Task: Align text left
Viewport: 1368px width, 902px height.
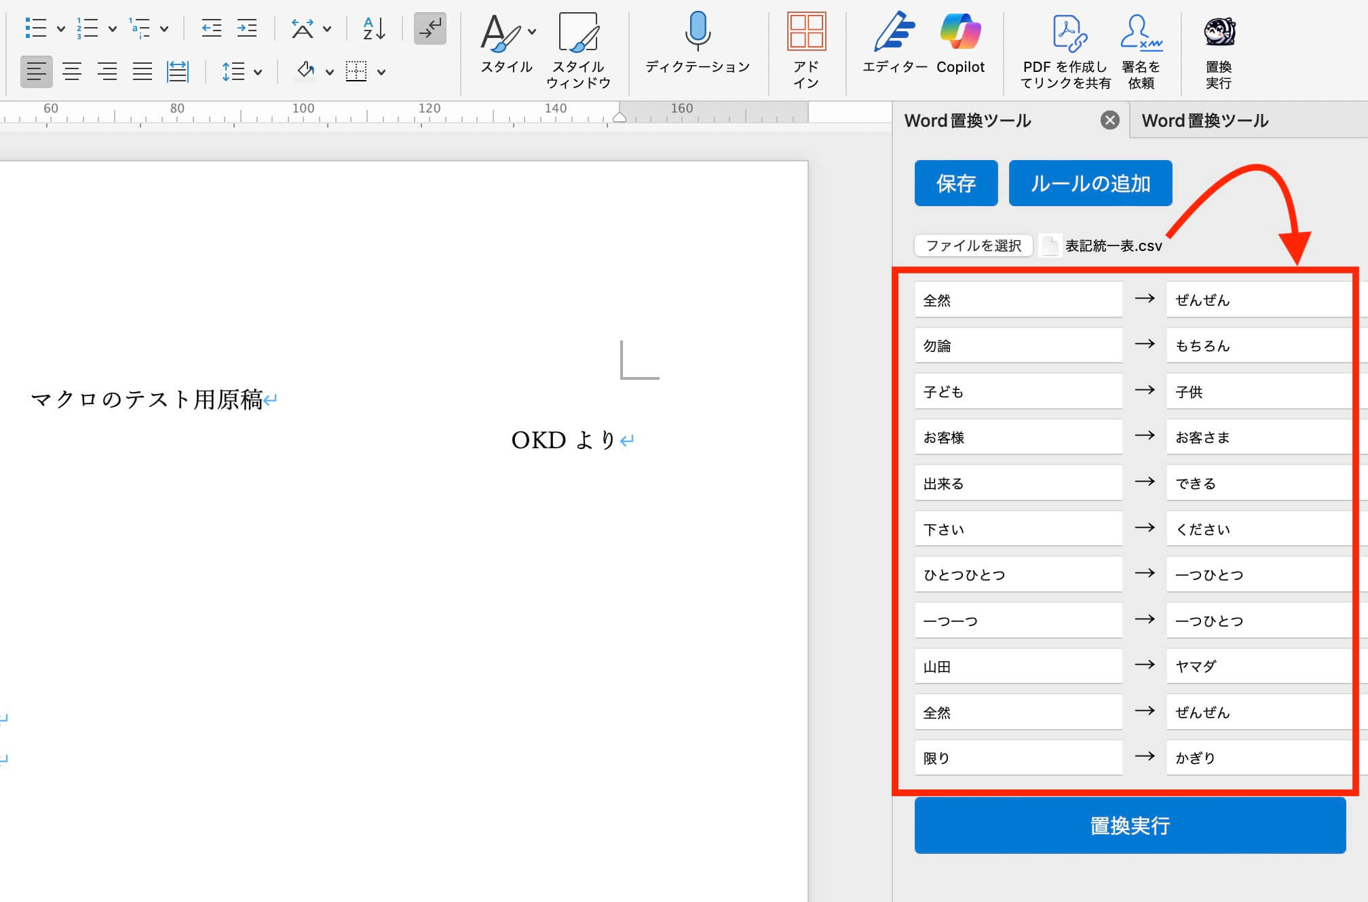Action: [x=37, y=71]
